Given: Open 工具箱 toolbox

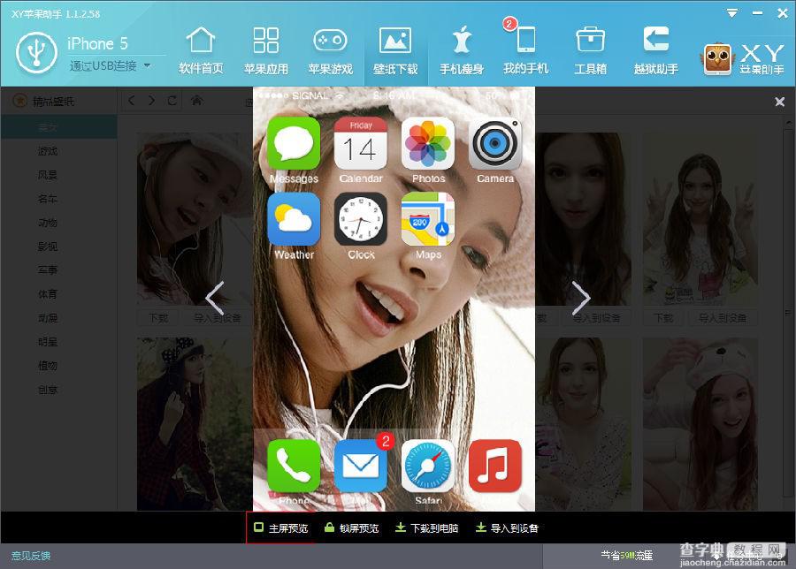Looking at the screenshot, I should pyautogui.click(x=591, y=50).
